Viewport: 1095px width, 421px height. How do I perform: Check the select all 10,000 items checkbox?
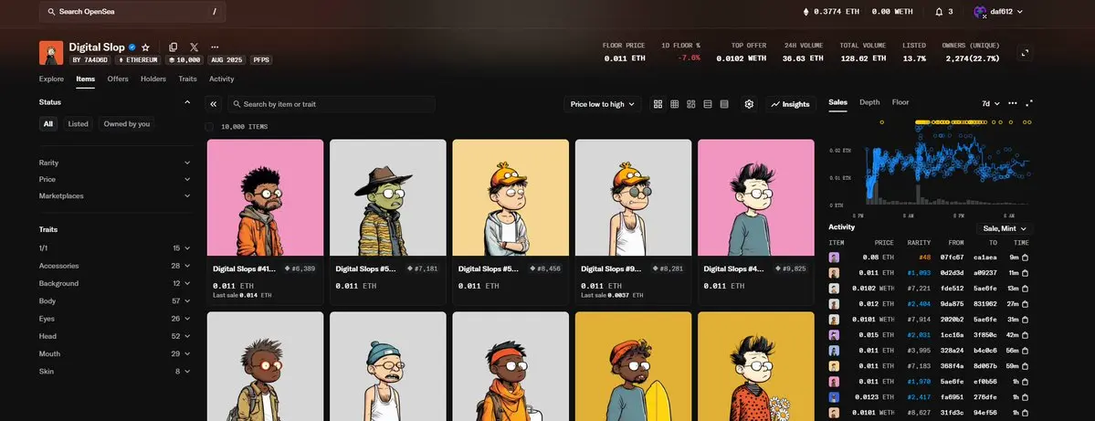pyautogui.click(x=209, y=126)
